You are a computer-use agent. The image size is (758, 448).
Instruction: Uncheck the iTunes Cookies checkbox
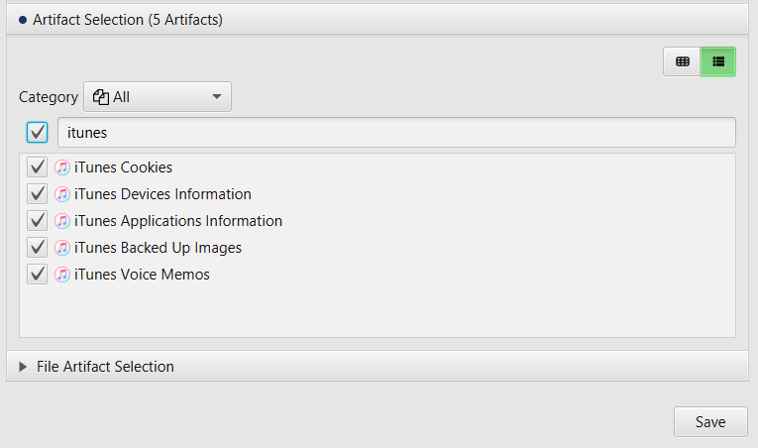pyautogui.click(x=38, y=168)
